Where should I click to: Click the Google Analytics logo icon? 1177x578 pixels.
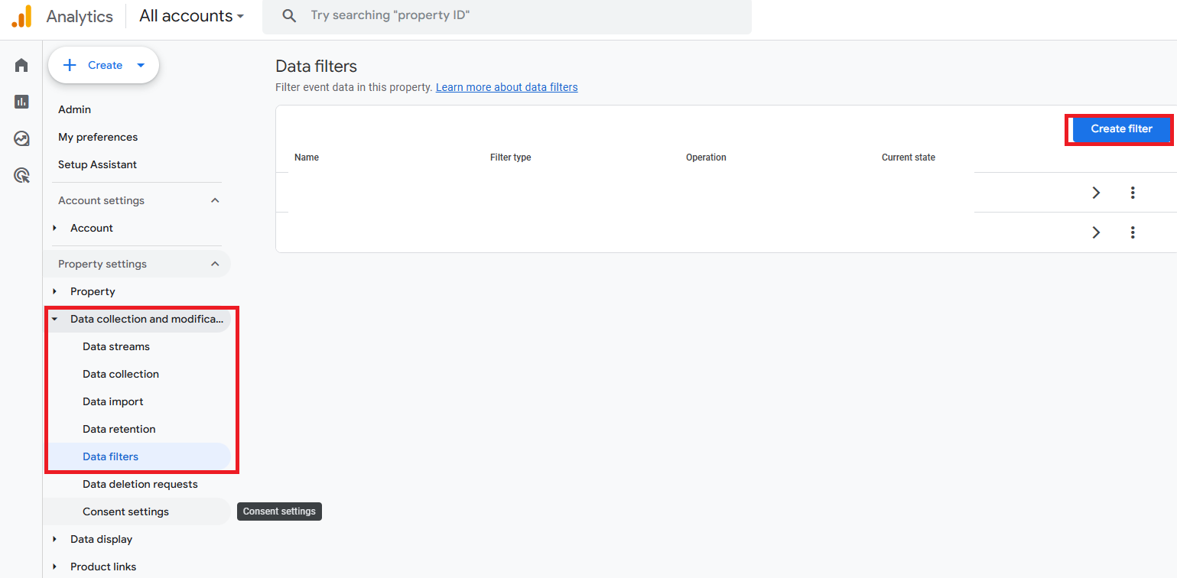tap(21, 16)
